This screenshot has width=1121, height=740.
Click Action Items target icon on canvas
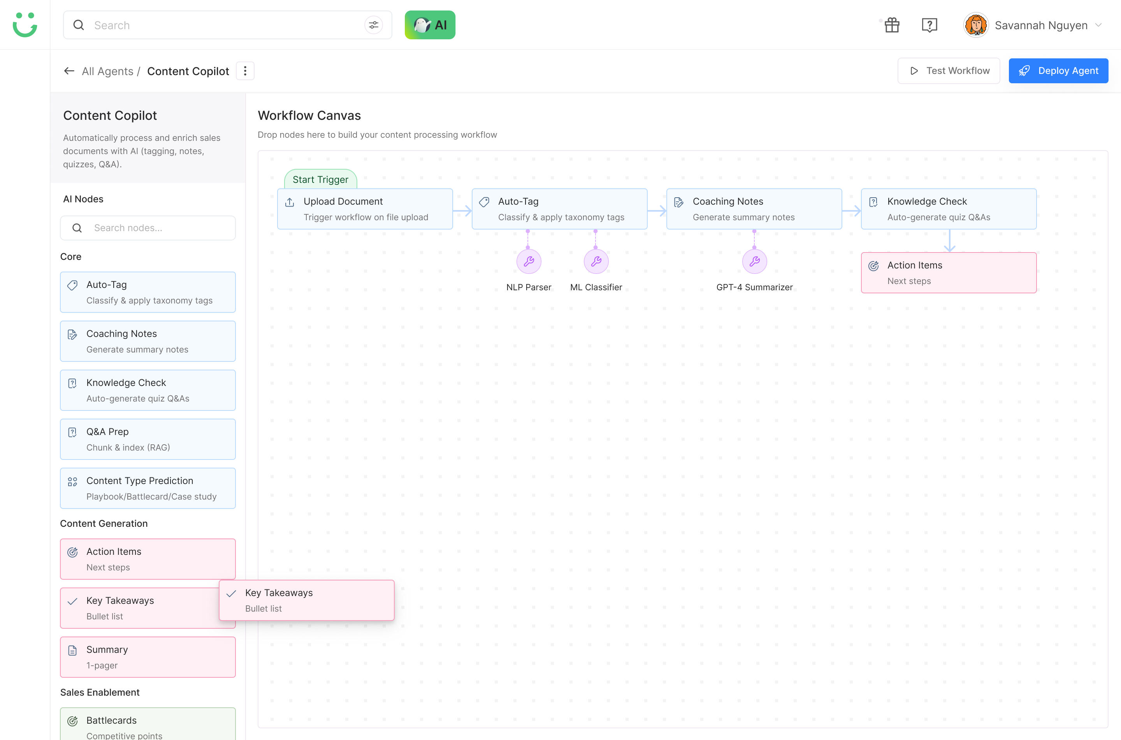tap(874, 266)
